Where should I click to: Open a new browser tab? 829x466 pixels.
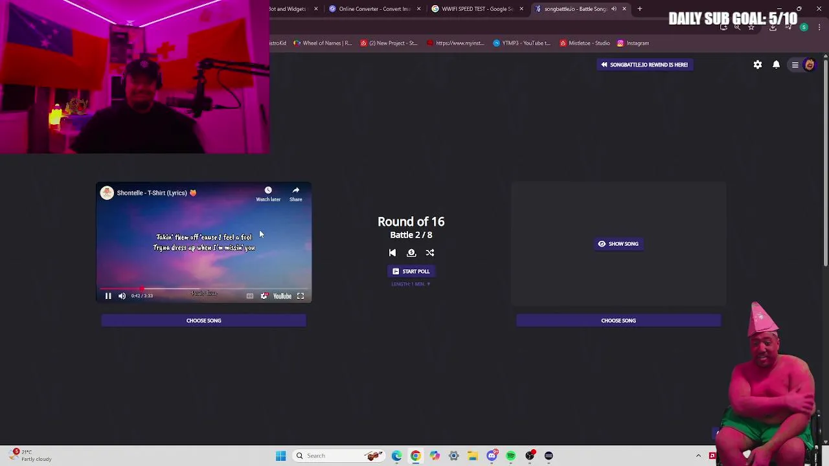pos(640,9)
